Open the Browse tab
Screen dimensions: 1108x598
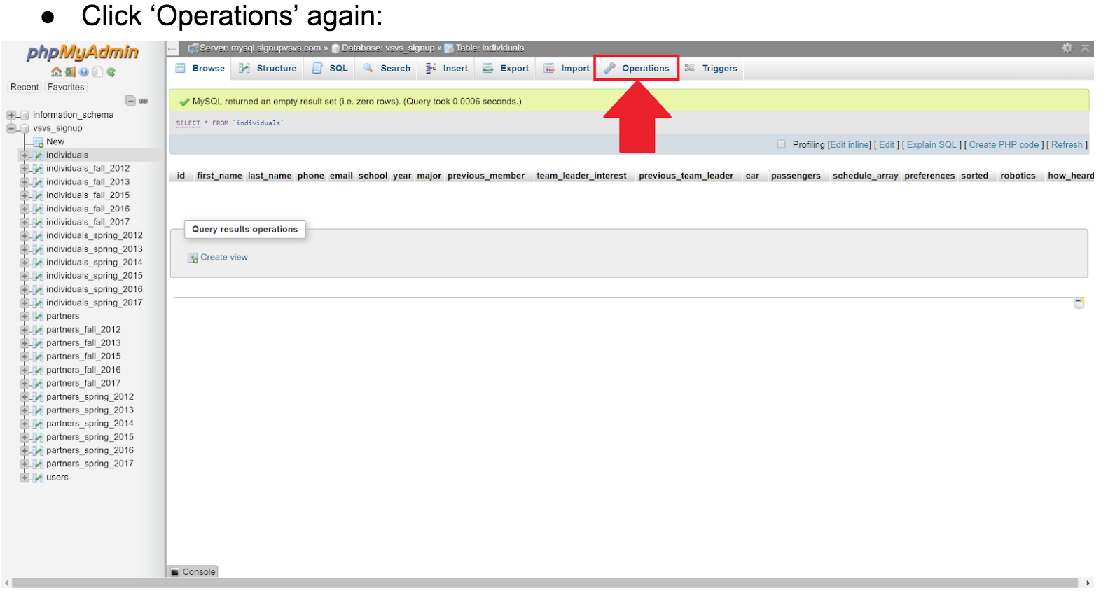(x=200, y=69)
